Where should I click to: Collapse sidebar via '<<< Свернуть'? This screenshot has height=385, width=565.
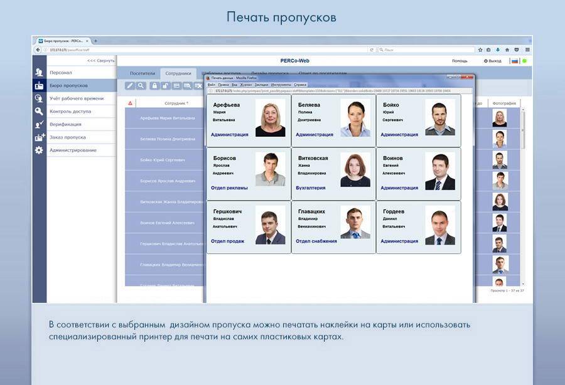click(100, 61)
